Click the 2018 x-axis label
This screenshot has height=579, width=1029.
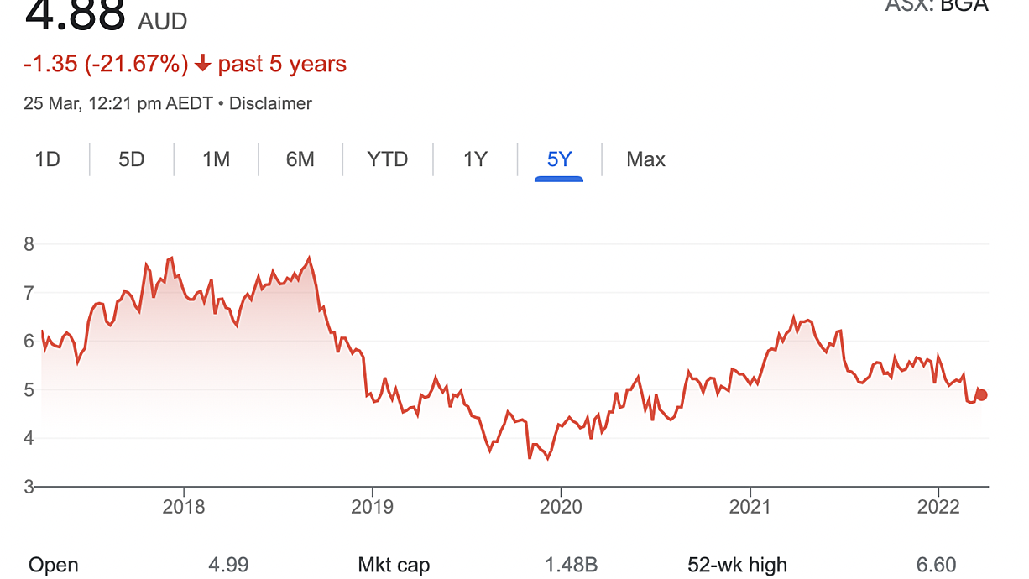click(184, 507)
